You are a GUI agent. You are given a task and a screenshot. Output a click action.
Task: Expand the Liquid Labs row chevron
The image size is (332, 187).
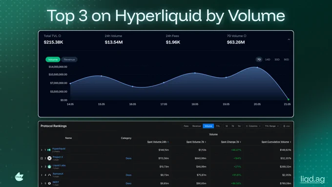pos(41,166)
